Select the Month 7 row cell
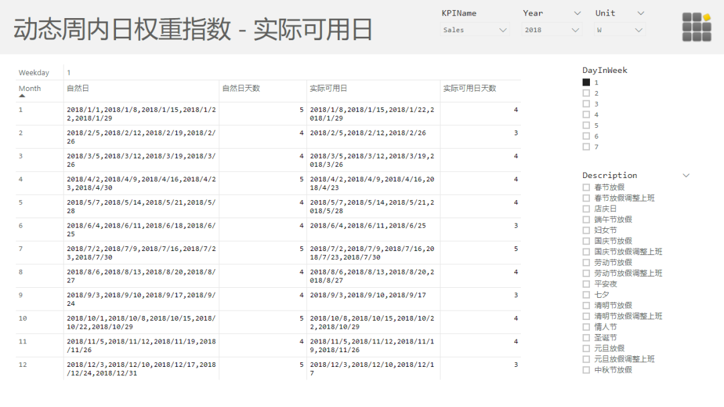This screenshot has height=407, width=724. click(40, 252)
